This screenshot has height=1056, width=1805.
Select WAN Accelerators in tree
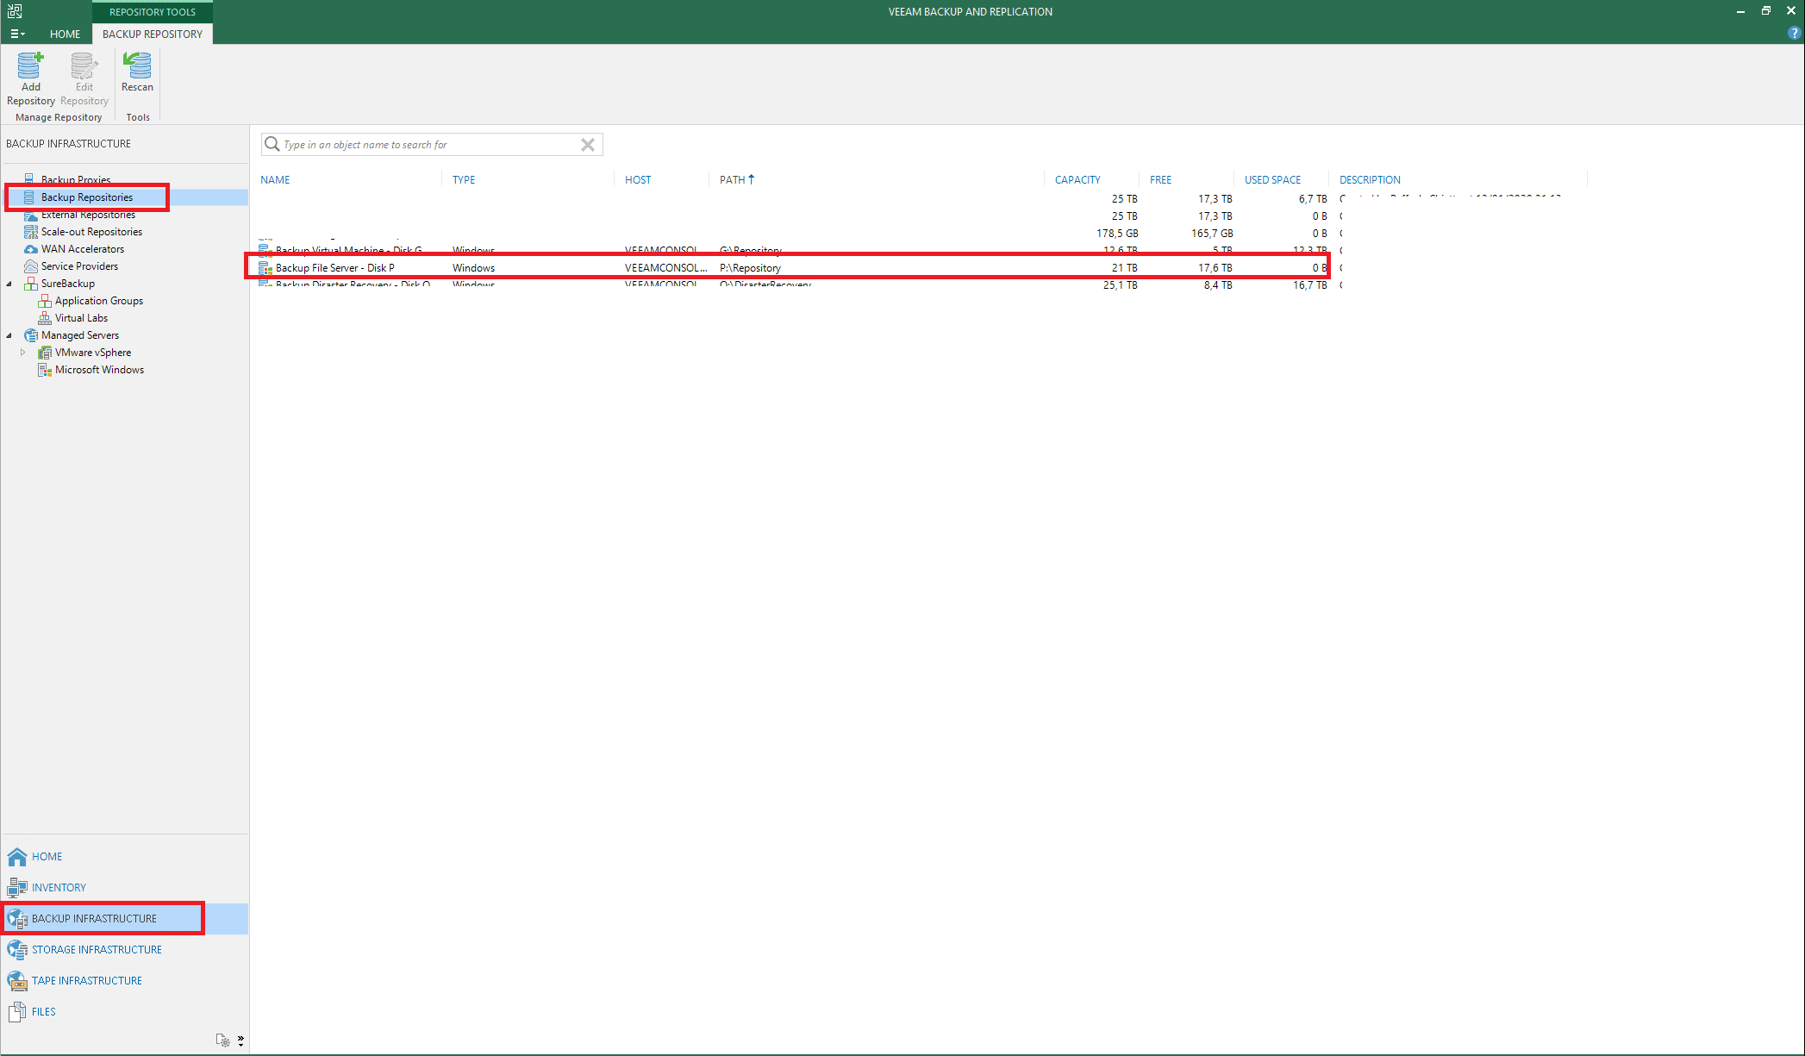[83, 249]
